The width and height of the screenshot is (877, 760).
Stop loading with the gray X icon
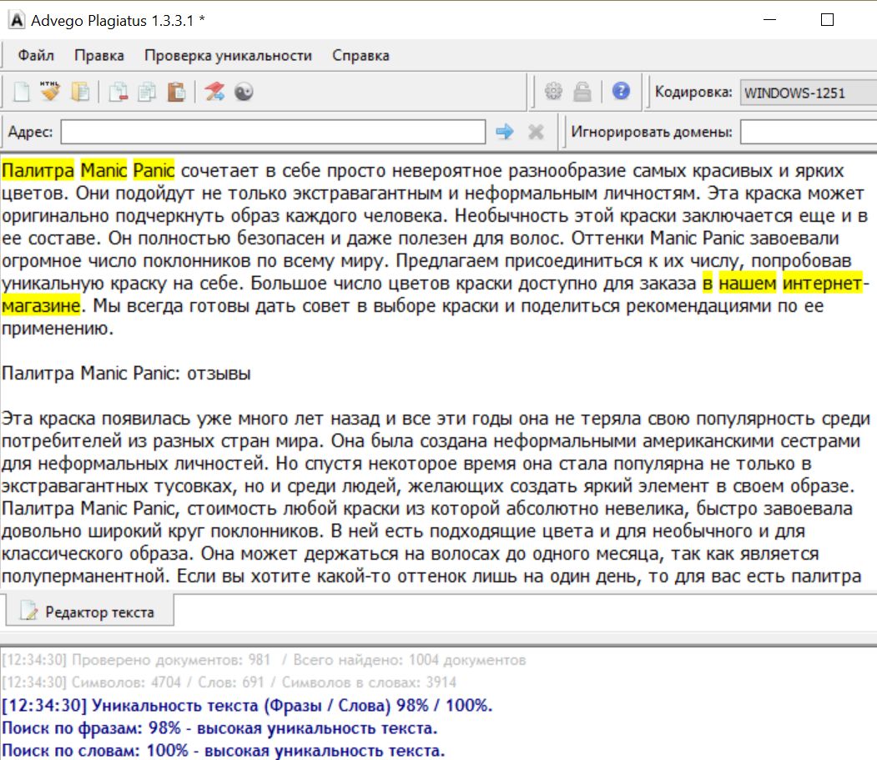[x=536, y=132]
